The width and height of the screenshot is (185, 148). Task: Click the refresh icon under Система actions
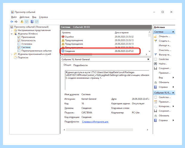[155, 82]
